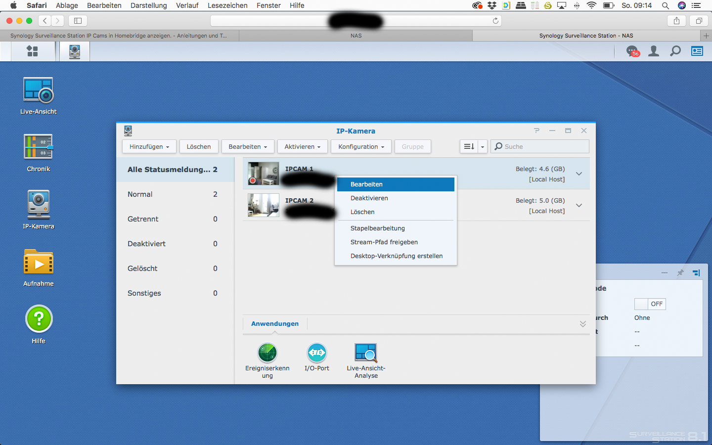712x445 pixels.
Task: Select the IPCAM 2 thumbnail
Action: tap(263, 205)
